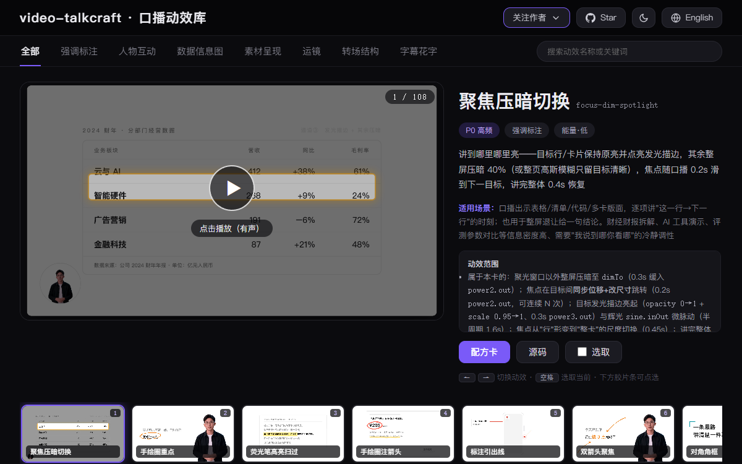This screenshot has width=742, height=464.
Task: Select thumbnail 2 手绘圈重点
Action: tap(183, 434)
